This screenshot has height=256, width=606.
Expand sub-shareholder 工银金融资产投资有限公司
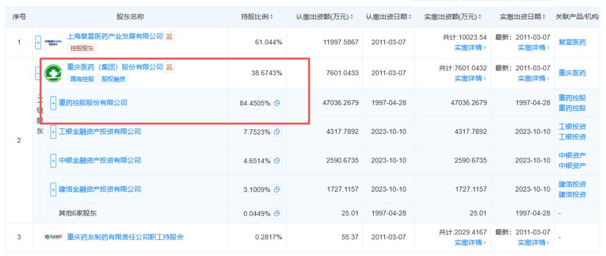pyautogui.click(x=53, y=132)
